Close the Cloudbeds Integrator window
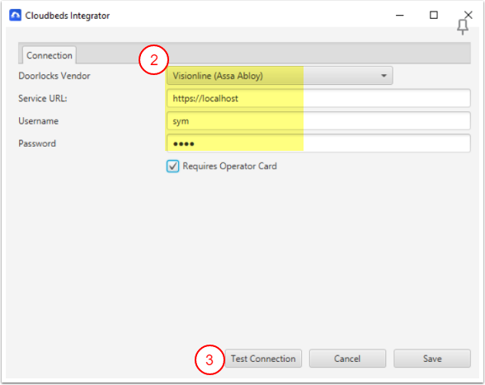Screen dimensions: 485x385 coord(468,15)
